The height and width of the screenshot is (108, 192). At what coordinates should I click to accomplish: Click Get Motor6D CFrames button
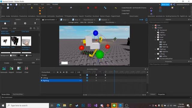click(139, 8)
